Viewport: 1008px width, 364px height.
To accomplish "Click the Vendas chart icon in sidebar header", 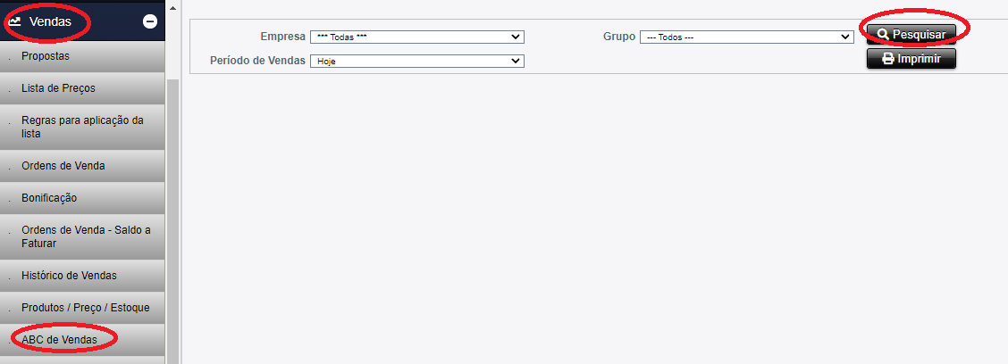I will pos(15,21).
